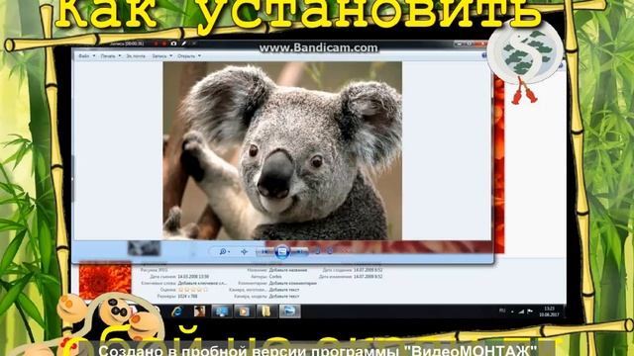Open the Открыть menu
634x356 pixels.
[186, 56]
